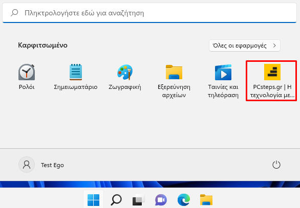Open Microsoft Edge from the taskbar
The image size is (300, 208).
pos(184,200)
